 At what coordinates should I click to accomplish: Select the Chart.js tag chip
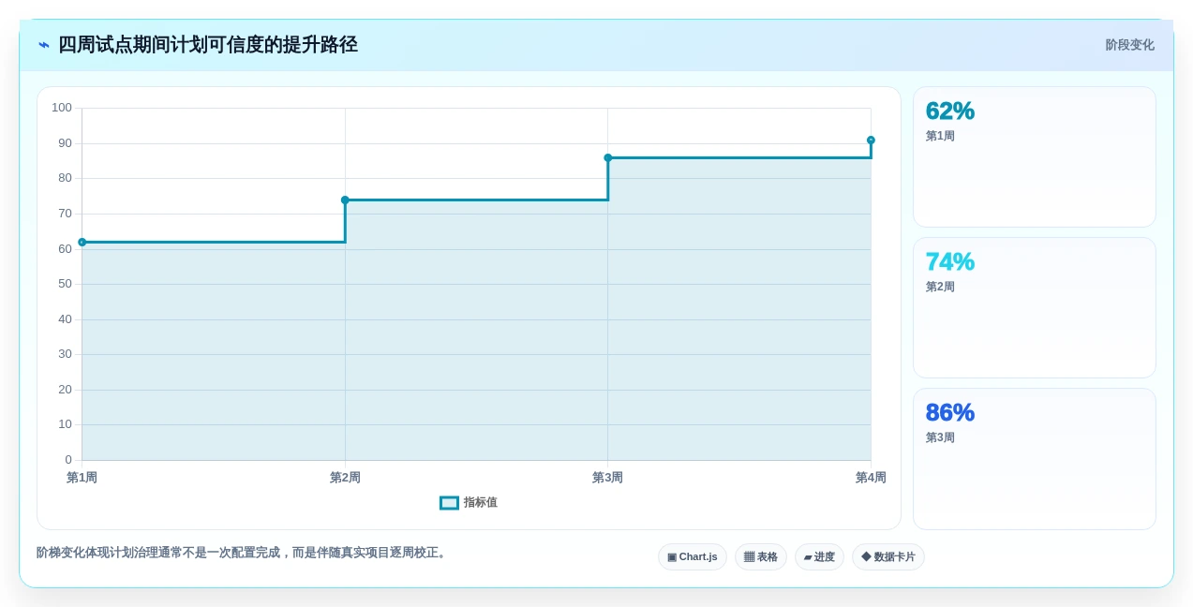pos(693,557)
